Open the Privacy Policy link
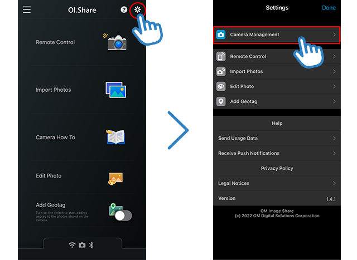This screenshot has height=260, width=357. (x=277, y=168)
